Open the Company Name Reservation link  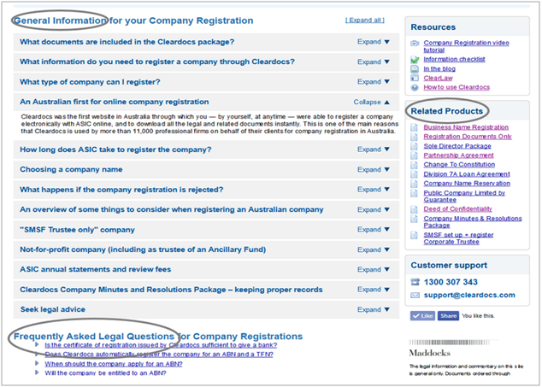(x=467, y=184)
